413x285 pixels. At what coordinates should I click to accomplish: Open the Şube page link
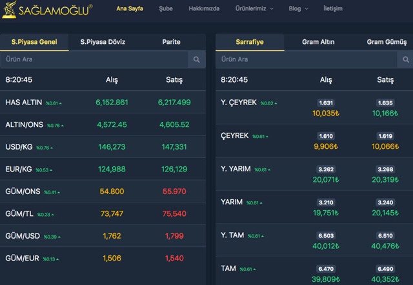(165, 9)
